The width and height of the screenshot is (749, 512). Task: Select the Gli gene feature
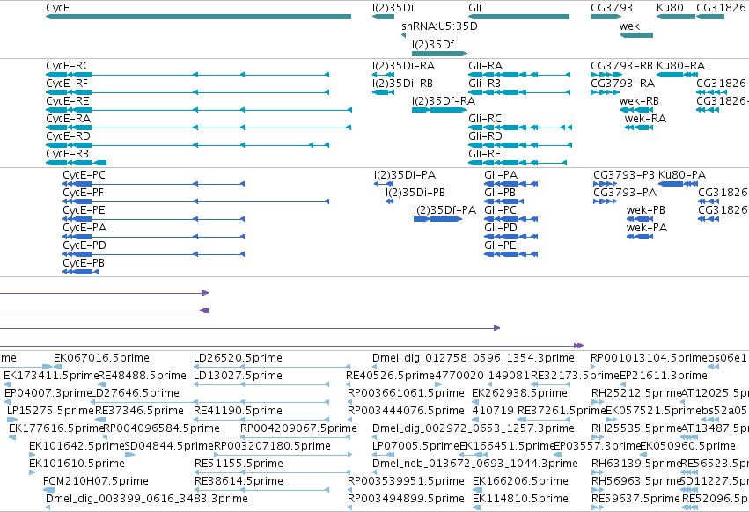coord(518,17)
